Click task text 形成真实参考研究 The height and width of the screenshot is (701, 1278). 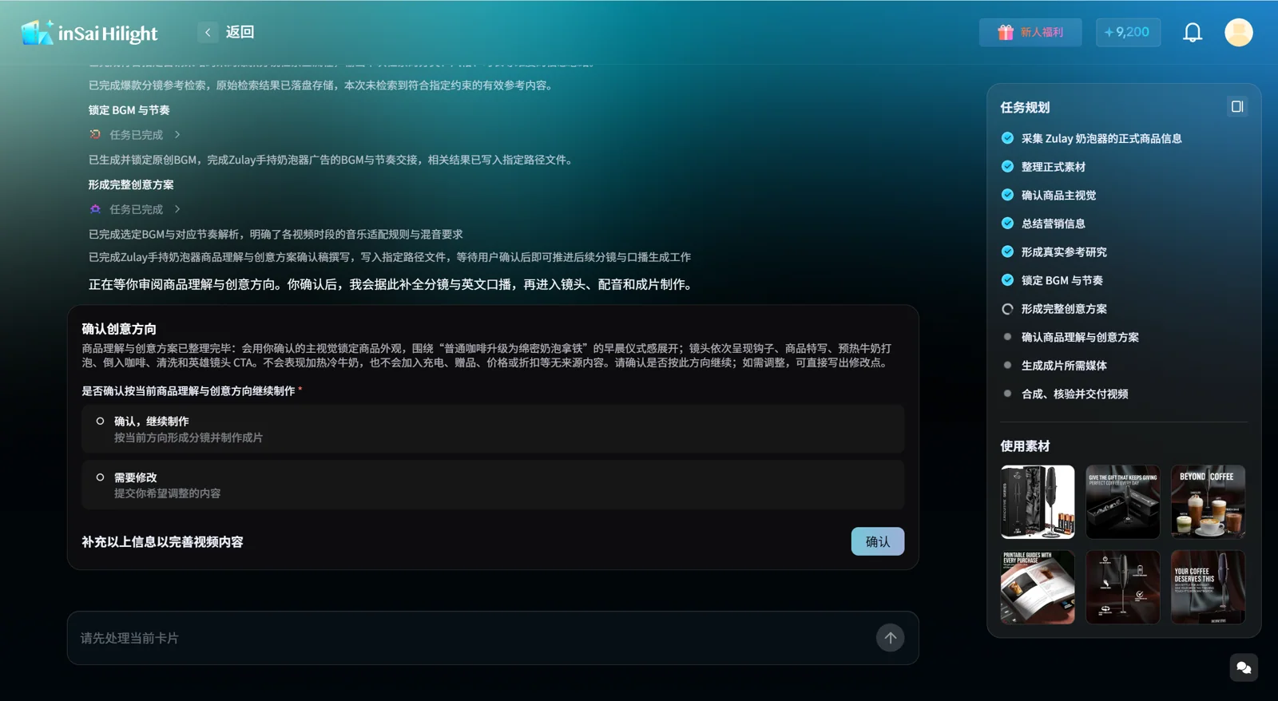(x=1064, y=251)
